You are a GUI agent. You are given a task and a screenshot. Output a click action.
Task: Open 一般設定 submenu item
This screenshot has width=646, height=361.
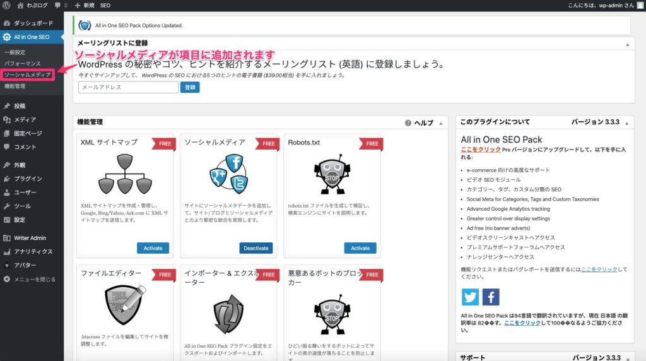tap(15, 52)
